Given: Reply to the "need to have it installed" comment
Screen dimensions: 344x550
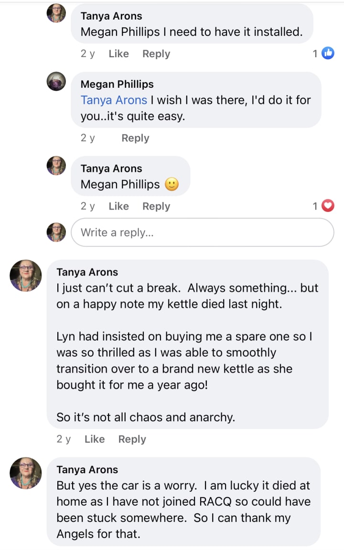Looking at the screenshot, I should [156, 54].
